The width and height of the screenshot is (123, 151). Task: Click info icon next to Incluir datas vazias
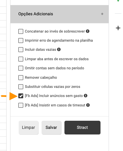point(59,49)
